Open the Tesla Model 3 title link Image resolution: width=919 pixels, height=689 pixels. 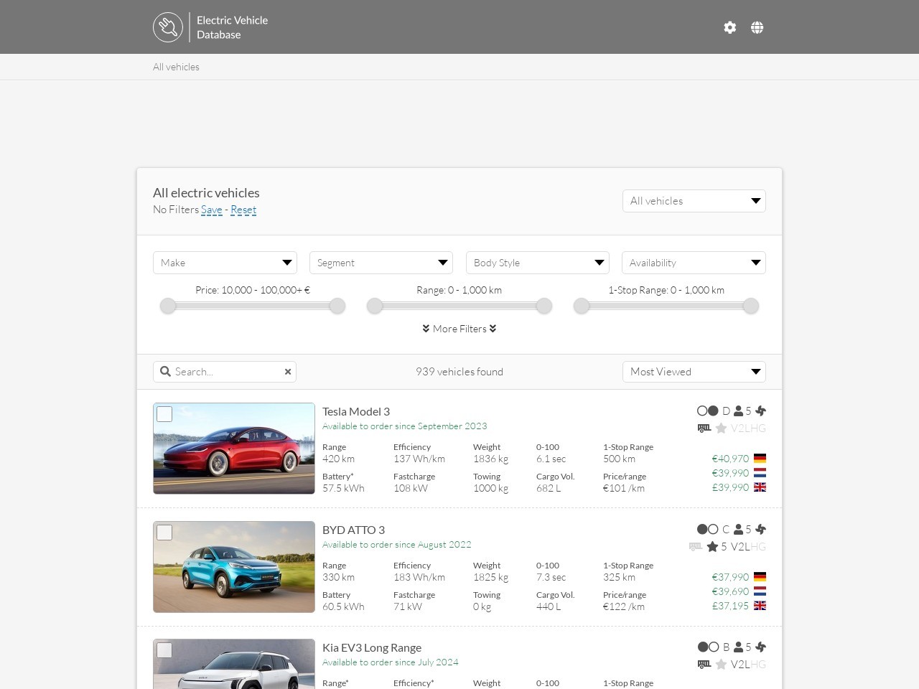coord(356,411)
